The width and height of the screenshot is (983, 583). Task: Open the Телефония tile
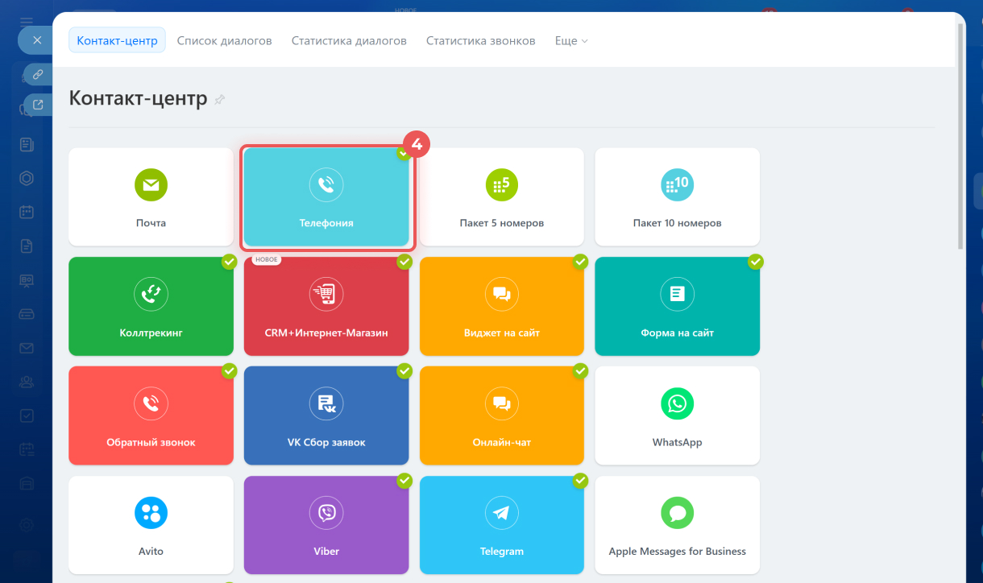tap(326, 197)
